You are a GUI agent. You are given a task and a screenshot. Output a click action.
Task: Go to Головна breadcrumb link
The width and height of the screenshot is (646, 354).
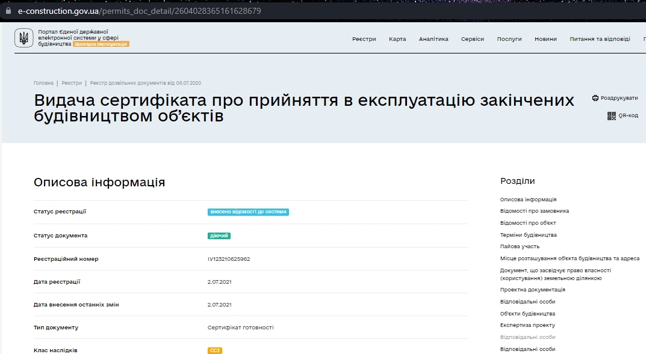tap(43, 83)
